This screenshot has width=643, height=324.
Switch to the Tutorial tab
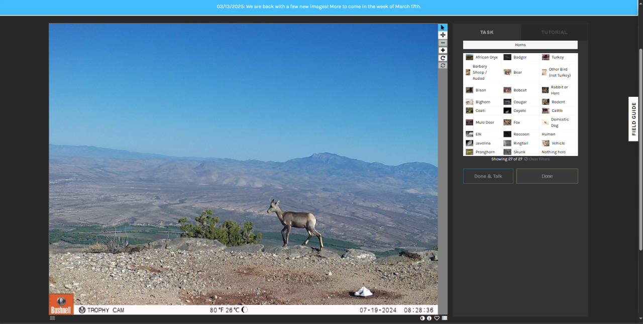[x=554, y=32]
